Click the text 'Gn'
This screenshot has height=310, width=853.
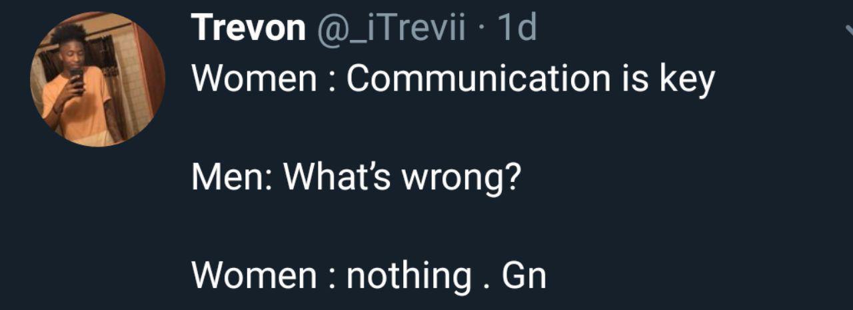pyautogui.click(x=524, y=276)
